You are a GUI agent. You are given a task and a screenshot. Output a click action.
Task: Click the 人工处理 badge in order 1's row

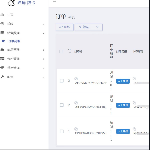tap(123, 132)
